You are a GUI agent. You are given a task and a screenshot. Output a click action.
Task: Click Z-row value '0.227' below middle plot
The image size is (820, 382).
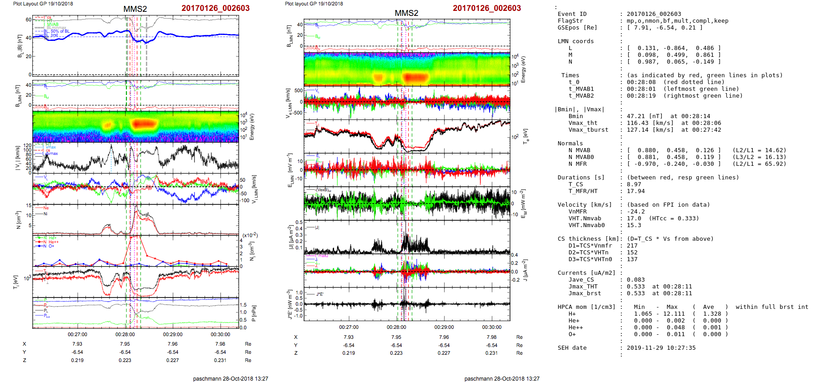(444, 353)
